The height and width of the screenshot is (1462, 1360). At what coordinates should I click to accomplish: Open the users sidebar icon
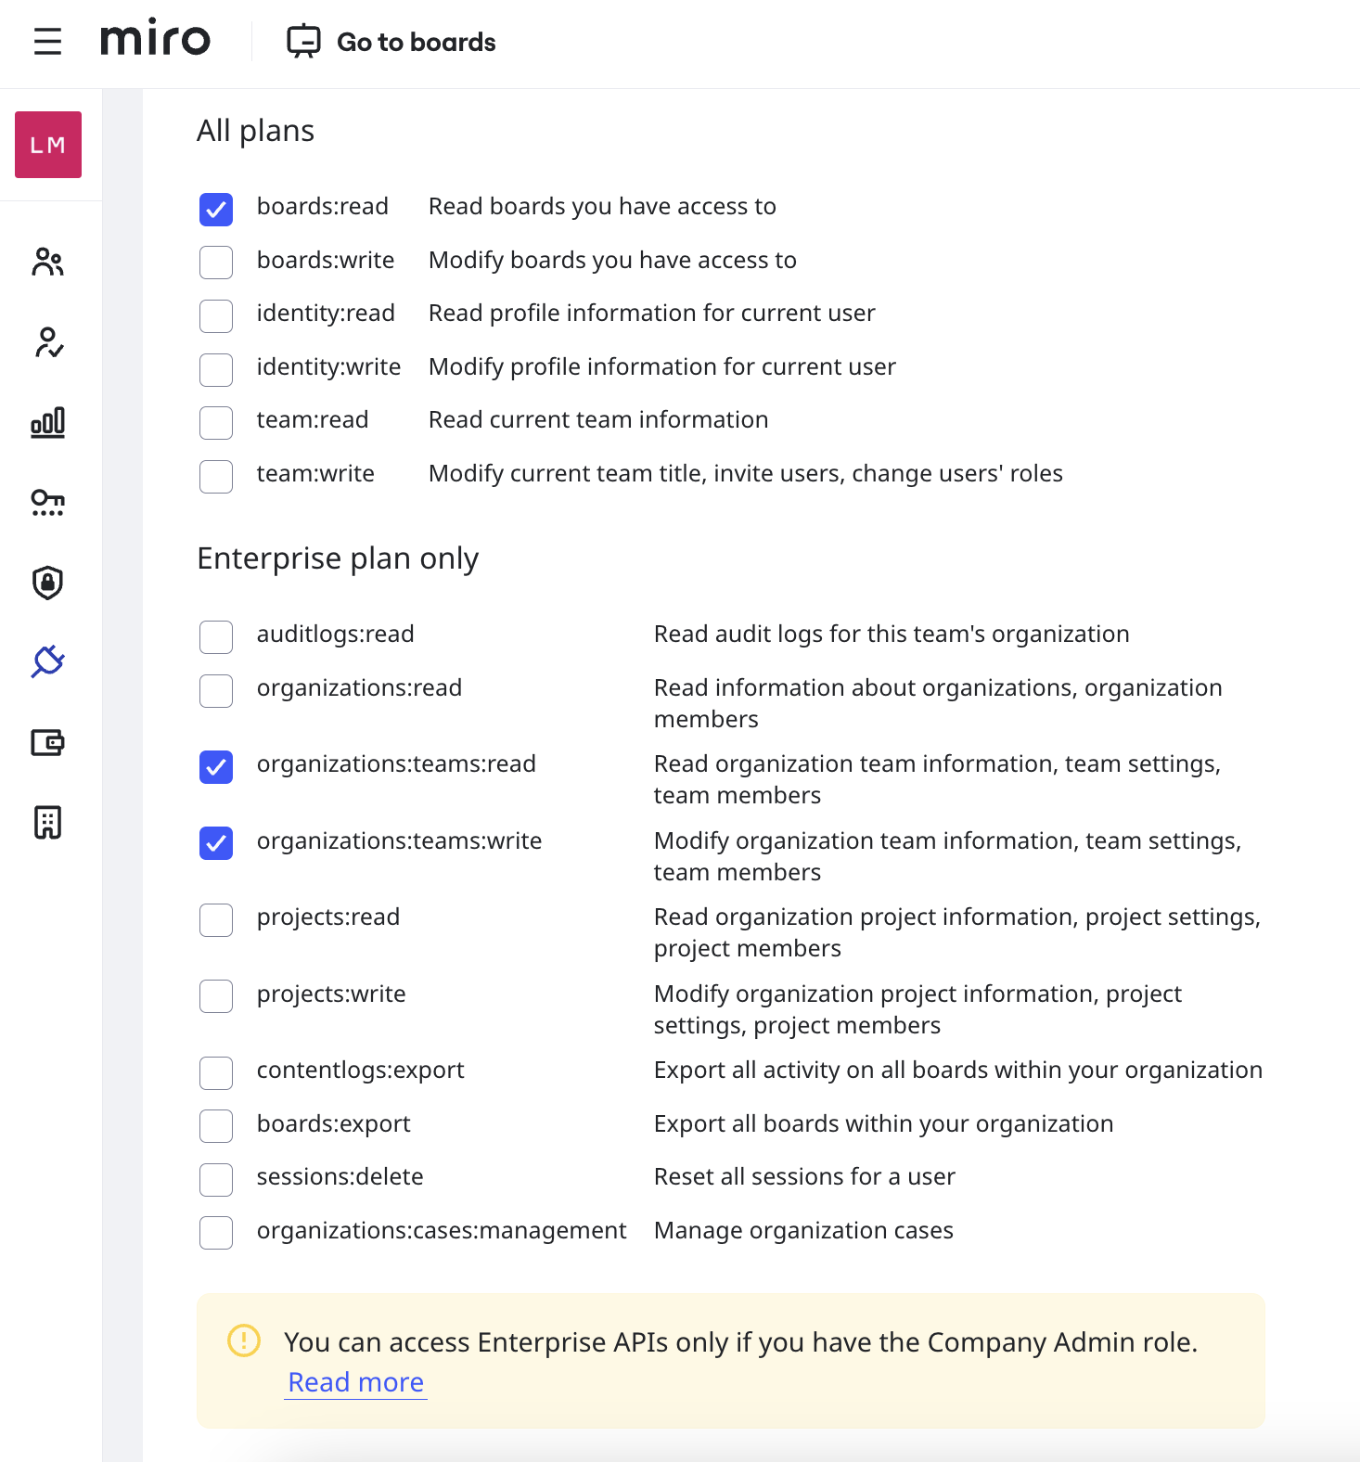pyautogui.click(x=47, y=263)
